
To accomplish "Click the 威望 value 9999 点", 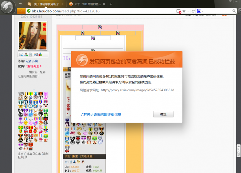I will click(97, 171).
